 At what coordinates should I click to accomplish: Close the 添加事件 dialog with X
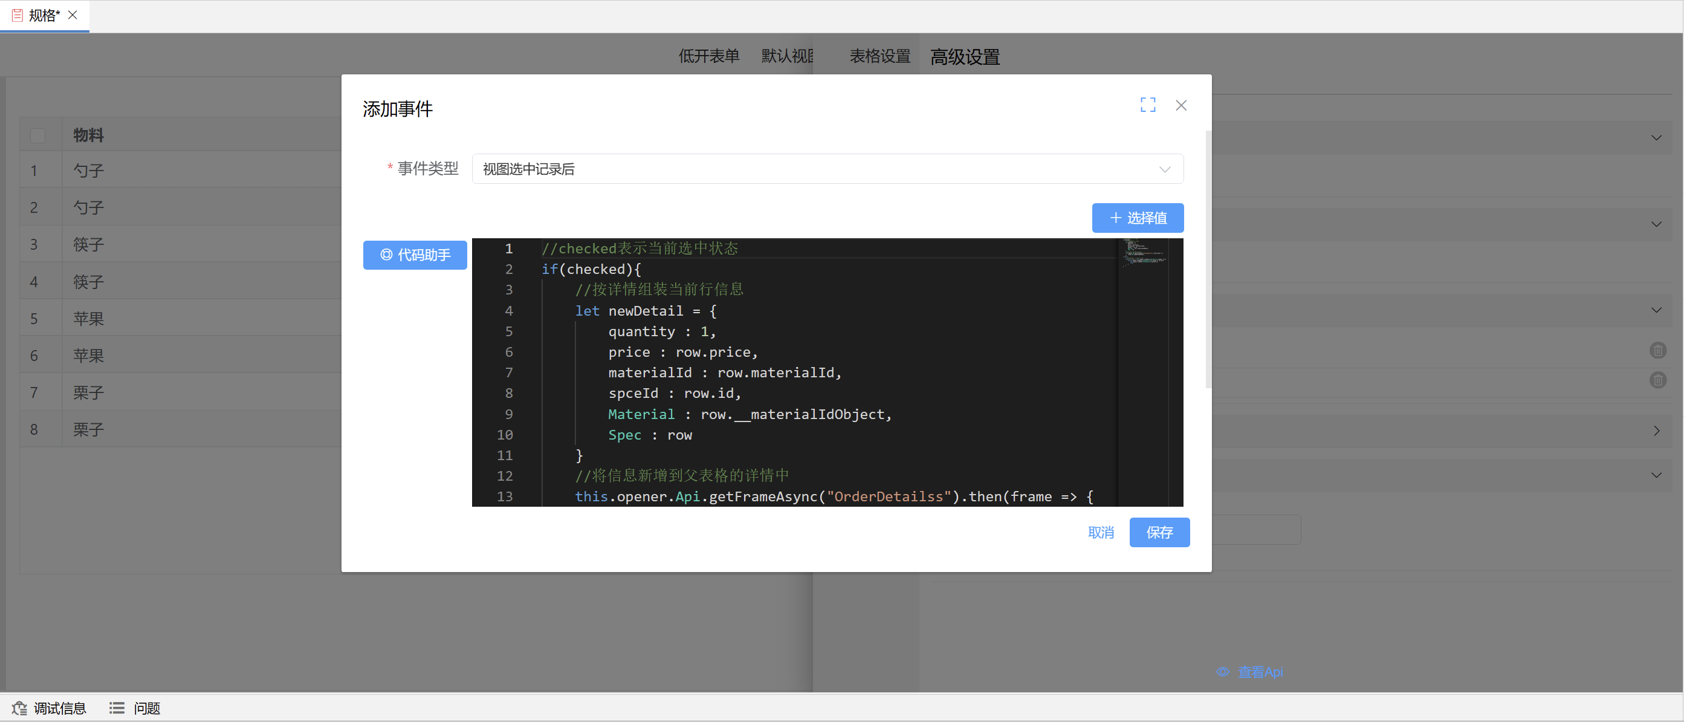pos(1180,105)
